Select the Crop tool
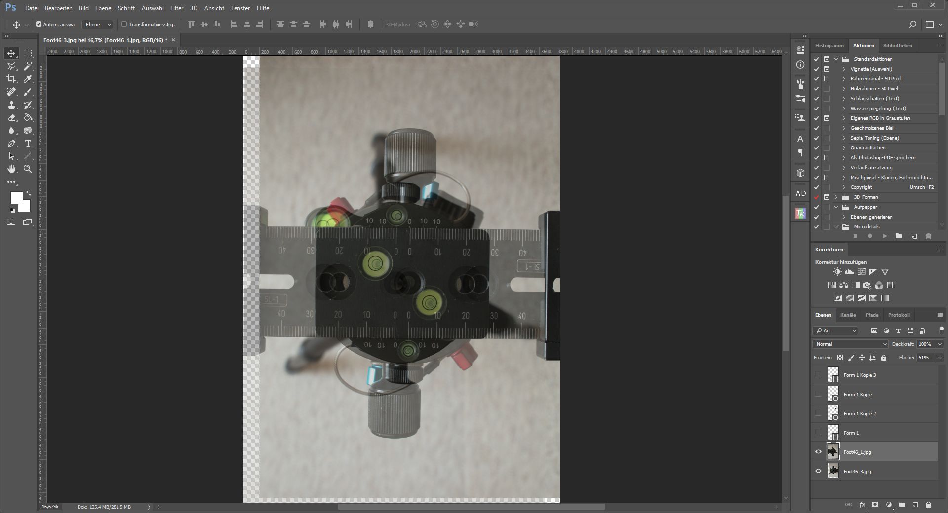Screen dimensions: 948x513 (x=11, y=79)
